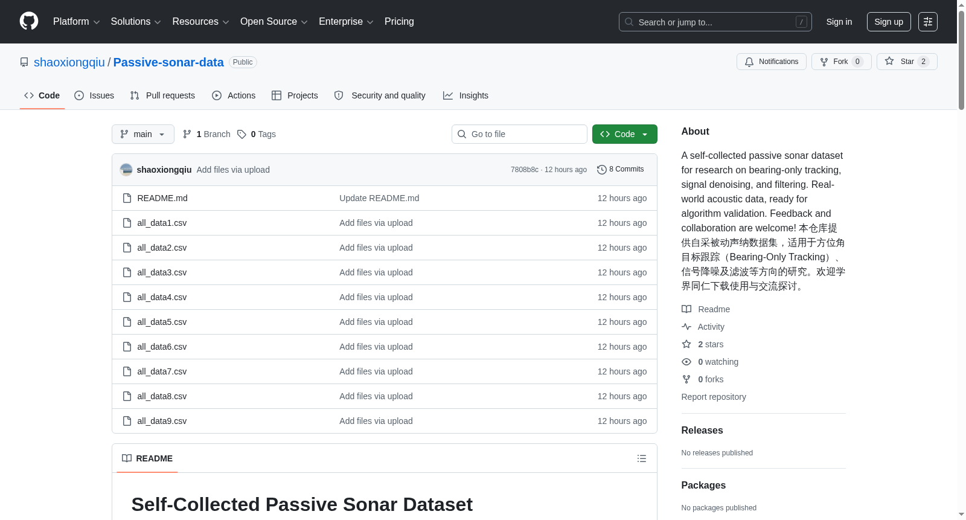Switch to the Issues tab
The height and width of the screenshot is (520, 966).
(94, 95)
